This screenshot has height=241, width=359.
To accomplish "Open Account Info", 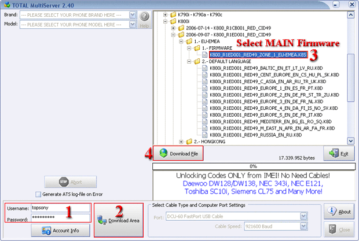I will point(60,231).
